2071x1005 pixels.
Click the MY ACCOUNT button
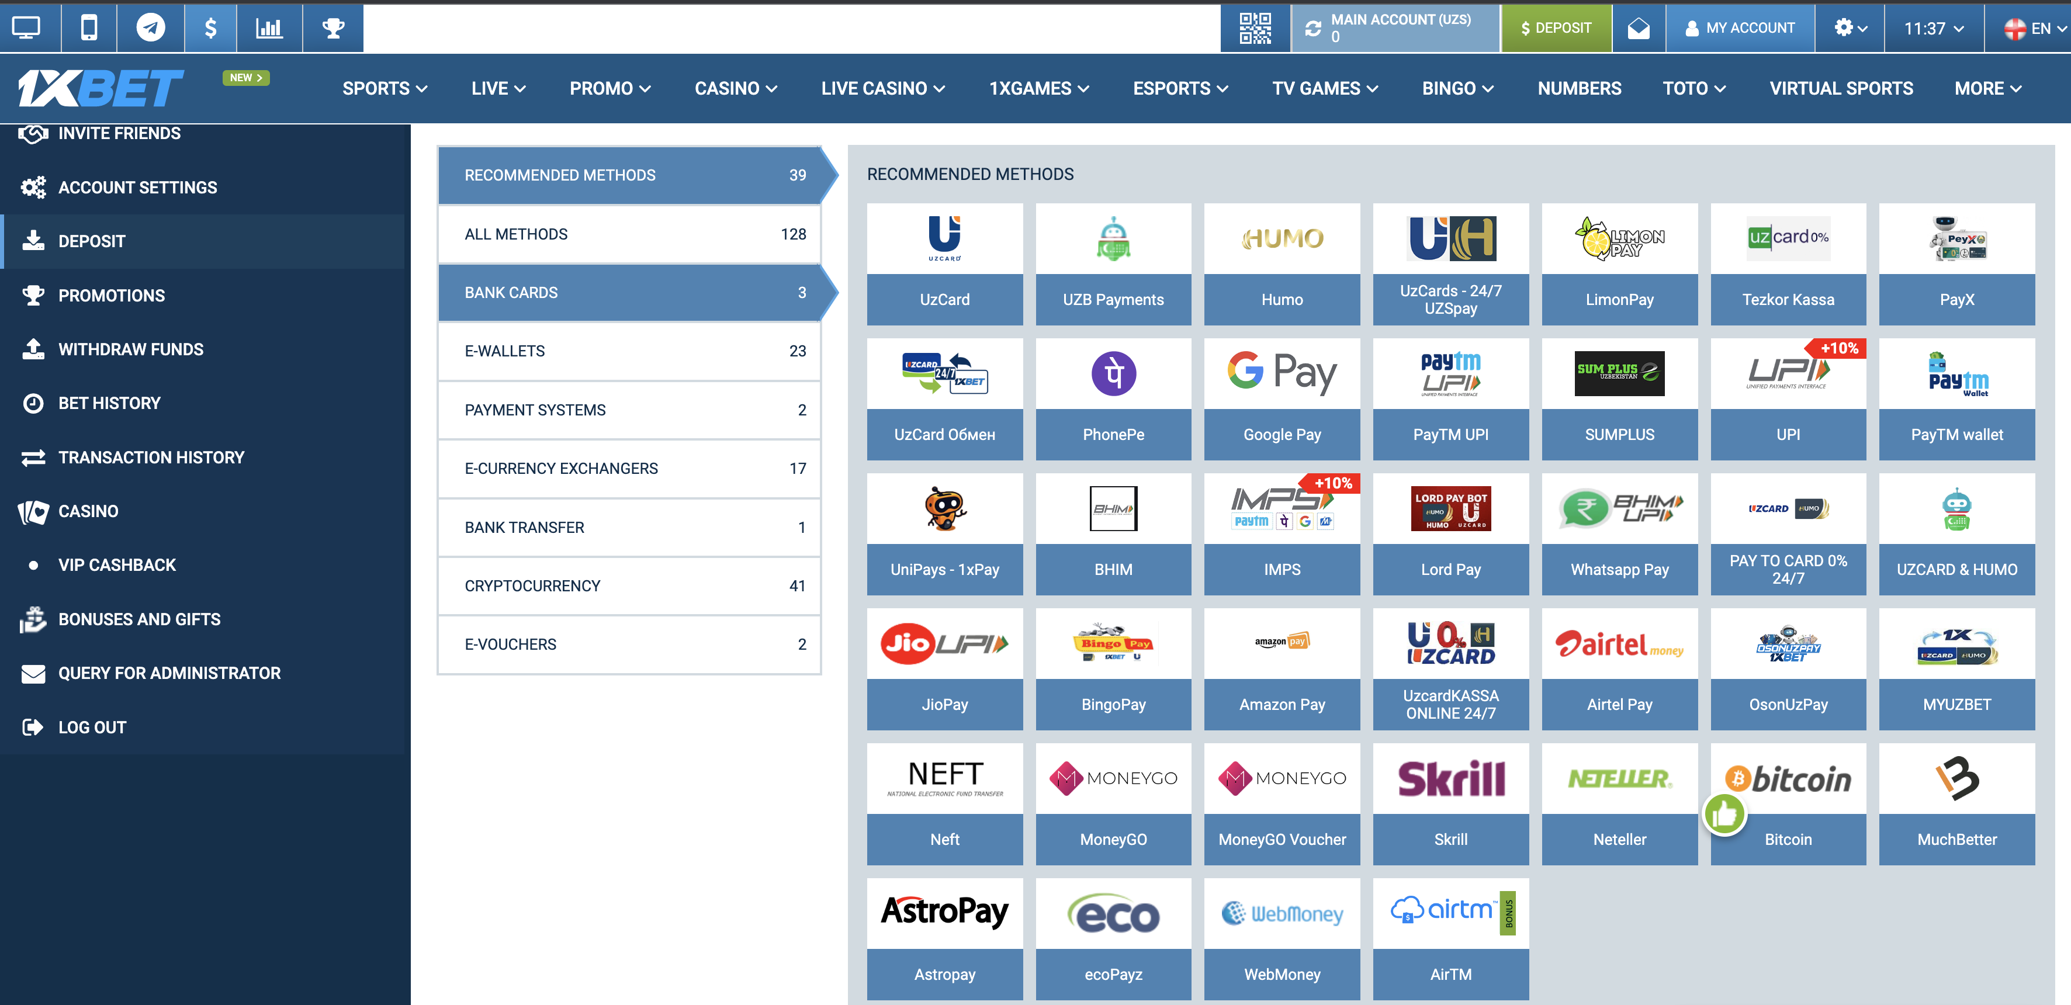pyautogui.click(x=1740, y=28)
